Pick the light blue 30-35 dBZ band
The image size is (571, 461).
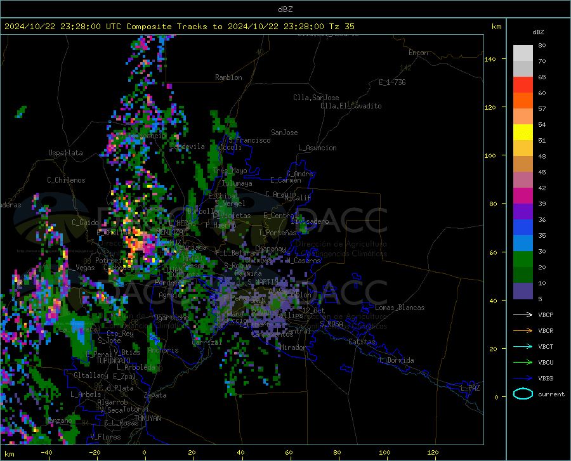[x=523, y=243]
